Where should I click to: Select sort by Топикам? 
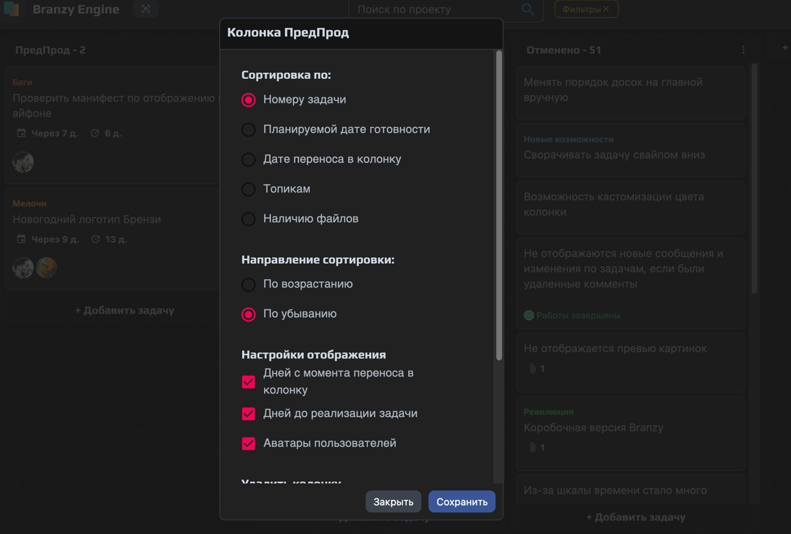248,189
